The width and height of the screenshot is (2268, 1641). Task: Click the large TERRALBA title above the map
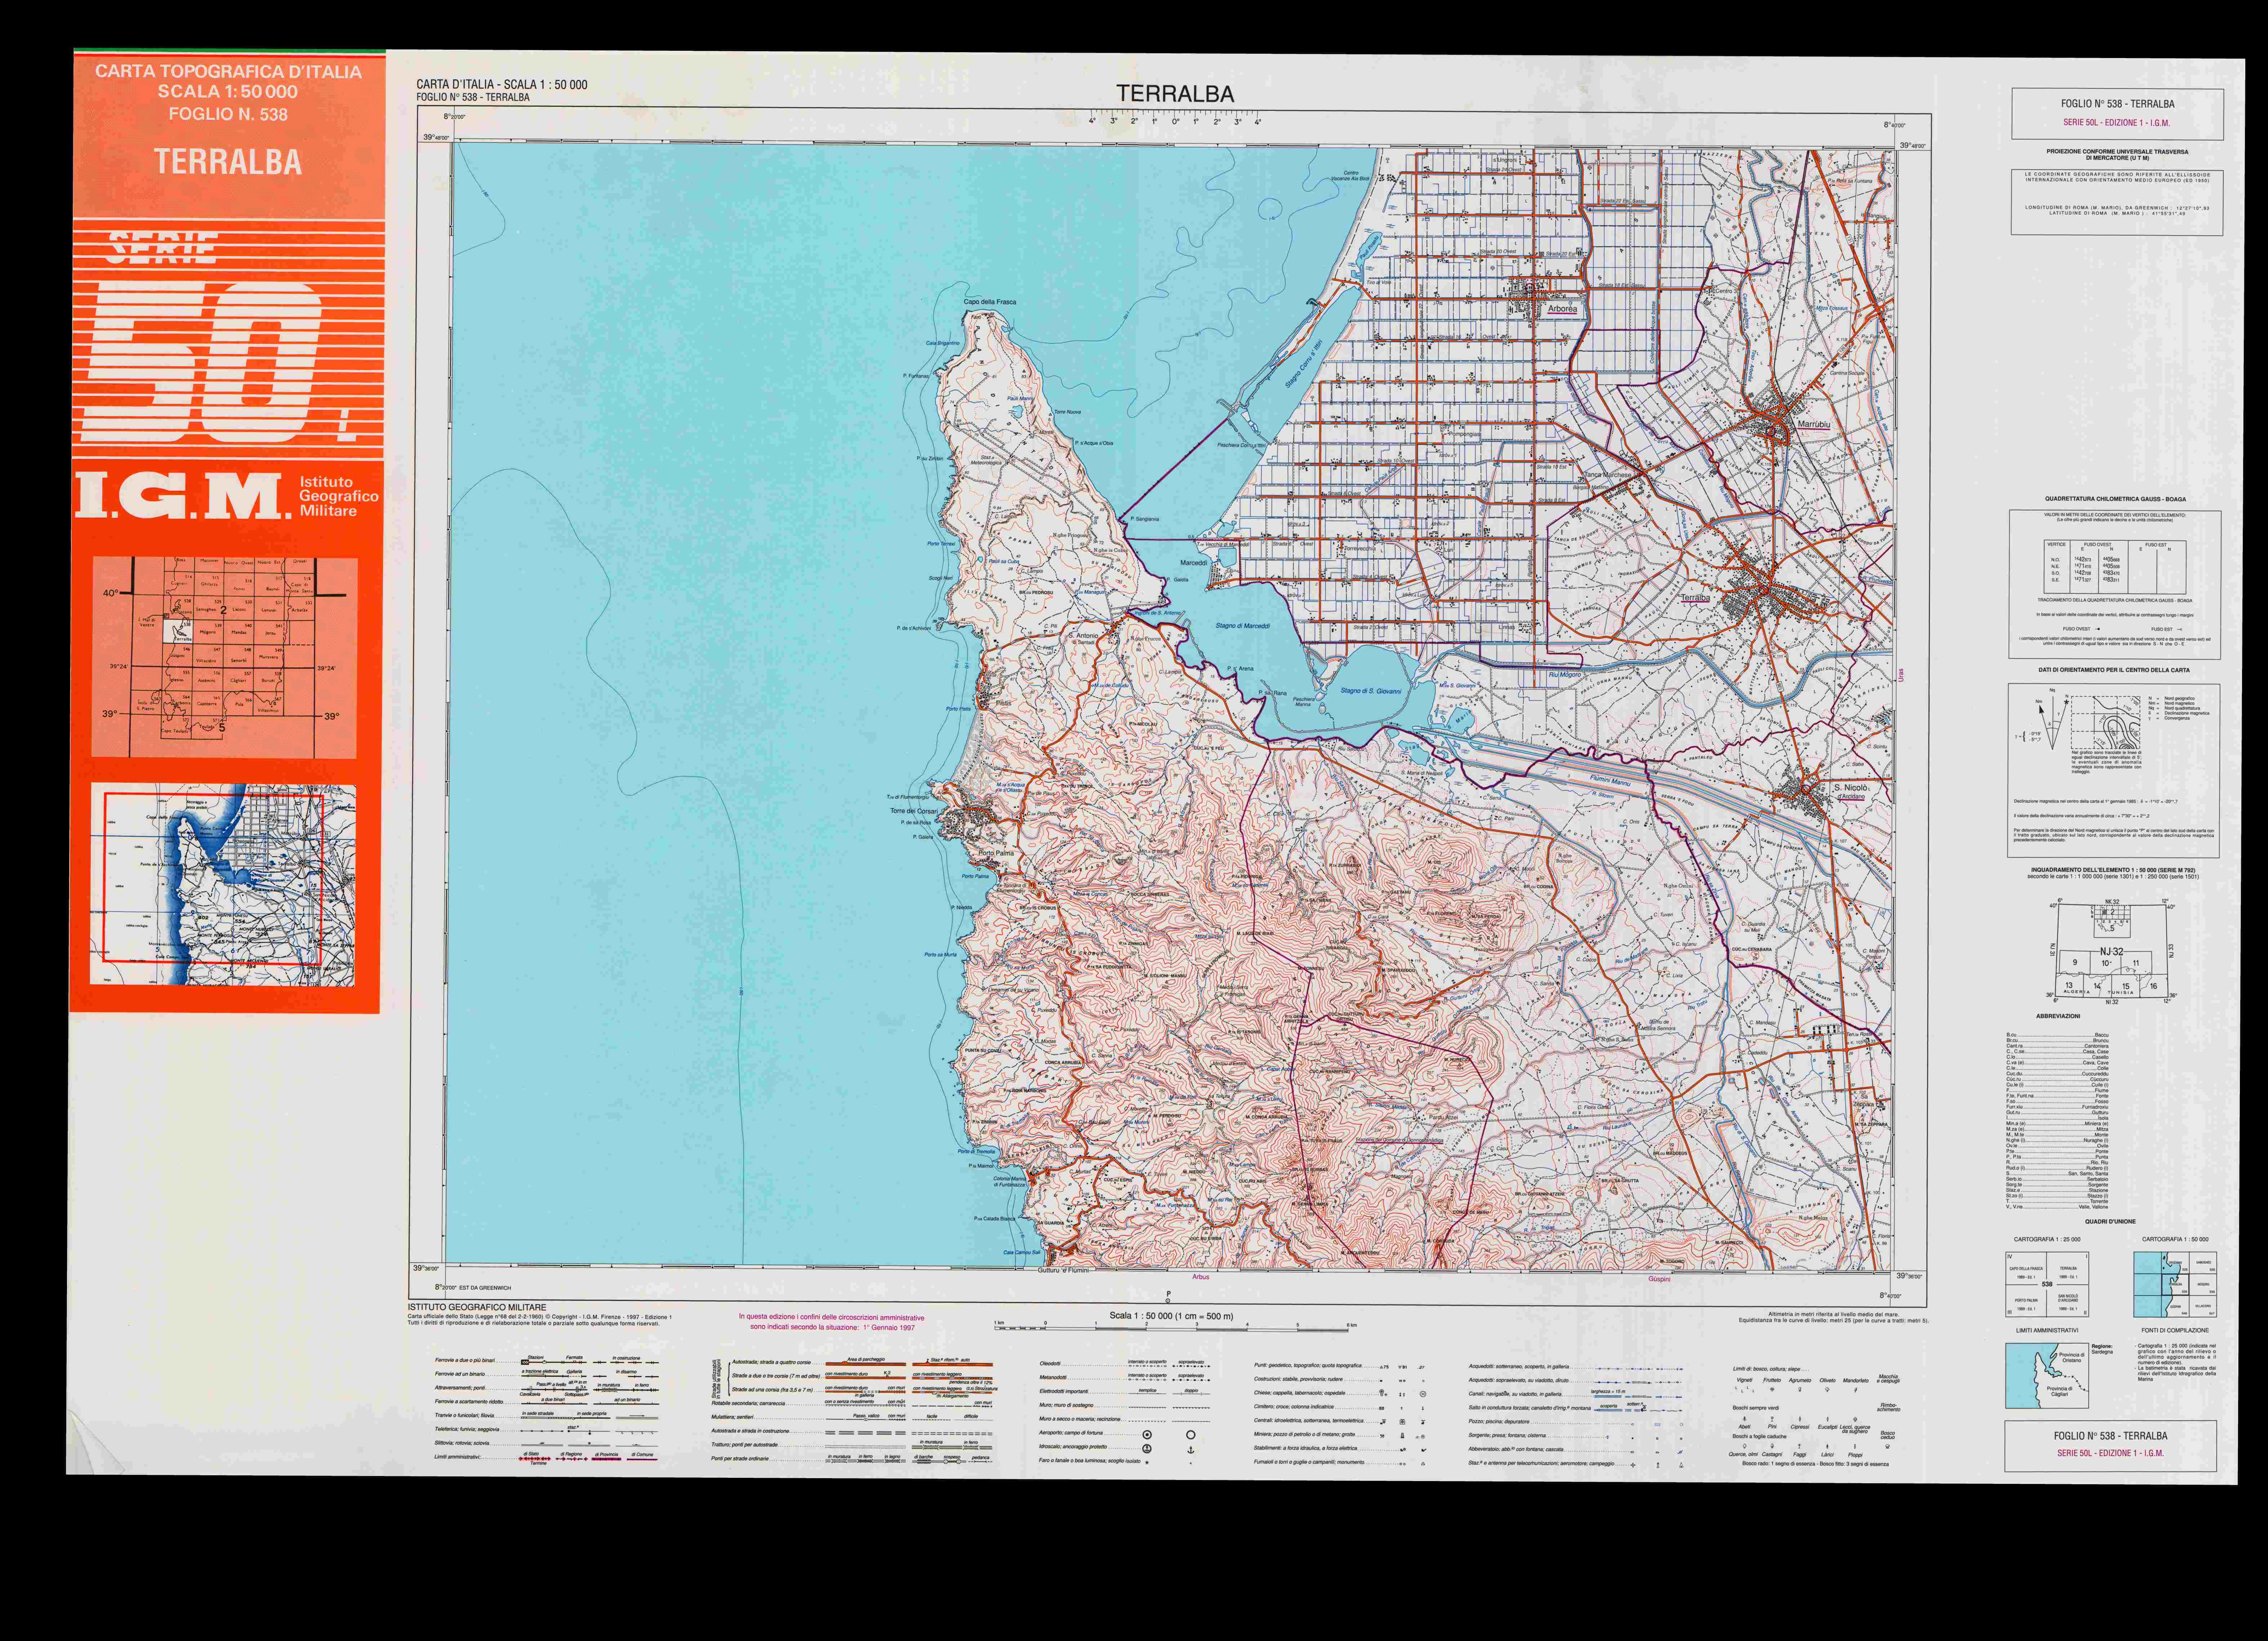coord(1175,94)
